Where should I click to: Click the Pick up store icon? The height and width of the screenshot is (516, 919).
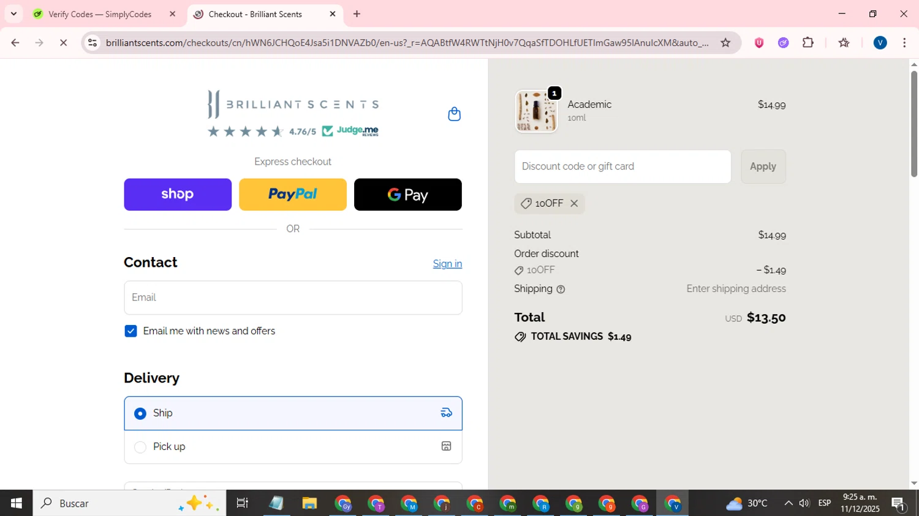tap(447, 446)
